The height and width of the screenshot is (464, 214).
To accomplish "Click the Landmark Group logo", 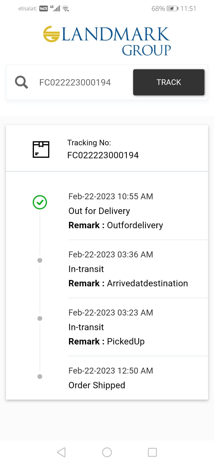I will (107, 41).
